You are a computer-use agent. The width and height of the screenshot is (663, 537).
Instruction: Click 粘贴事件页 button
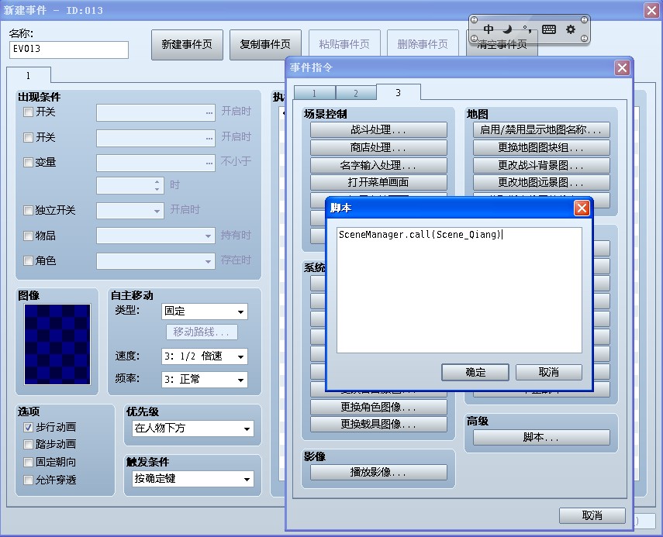(344, 44)
